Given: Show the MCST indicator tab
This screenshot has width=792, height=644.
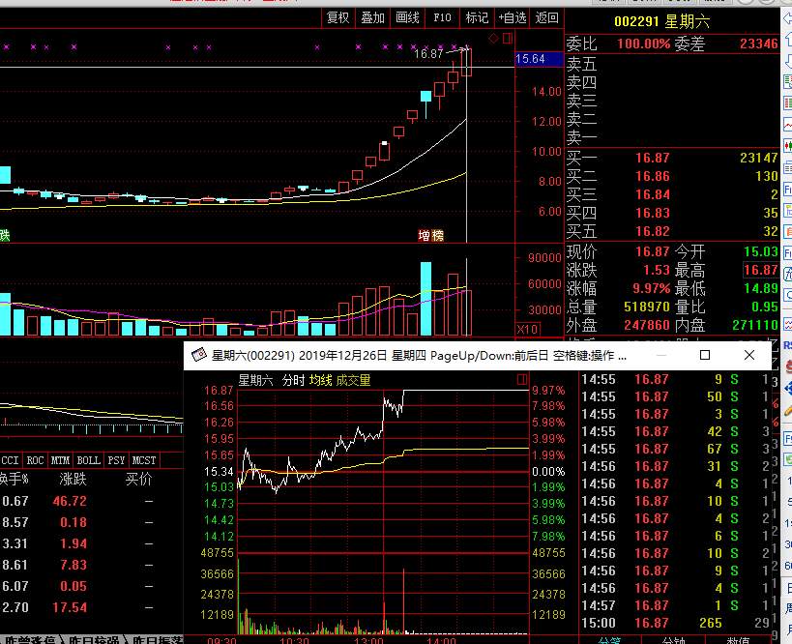Looking at the screenshot, I should (x=144, y=460).
